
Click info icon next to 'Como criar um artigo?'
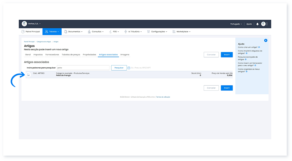(x=260, y=47)
